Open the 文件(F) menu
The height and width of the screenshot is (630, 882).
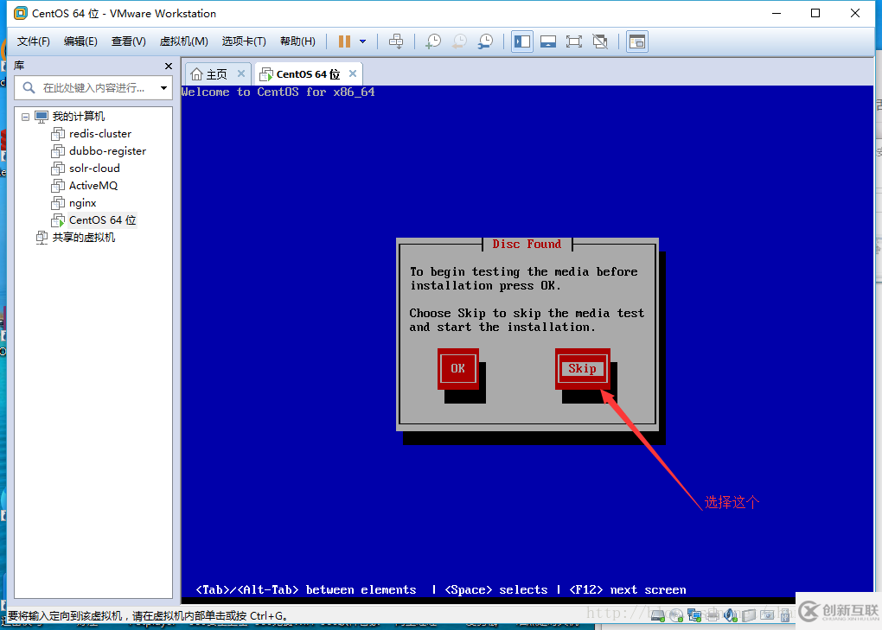pyautogui.click(x=33, y=41)
